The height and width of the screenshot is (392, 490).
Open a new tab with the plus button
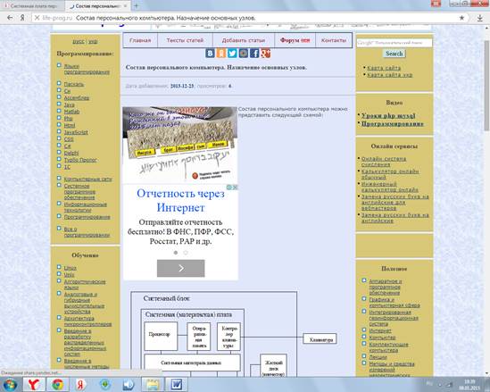[x=137, y=5]
